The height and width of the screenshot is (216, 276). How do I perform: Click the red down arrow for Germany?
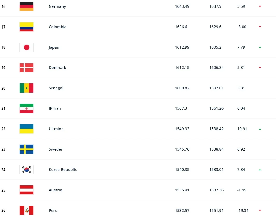(260, 6)
